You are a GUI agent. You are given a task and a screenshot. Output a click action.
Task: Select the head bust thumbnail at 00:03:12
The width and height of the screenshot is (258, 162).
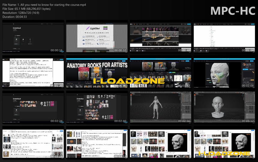click(x=224, y=107)
